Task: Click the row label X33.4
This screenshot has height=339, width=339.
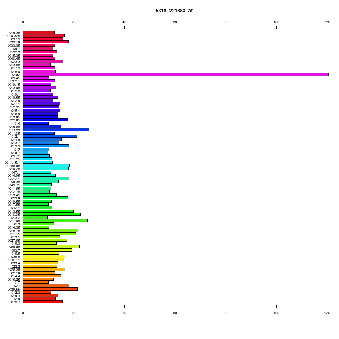Action: tap(15, 263)
